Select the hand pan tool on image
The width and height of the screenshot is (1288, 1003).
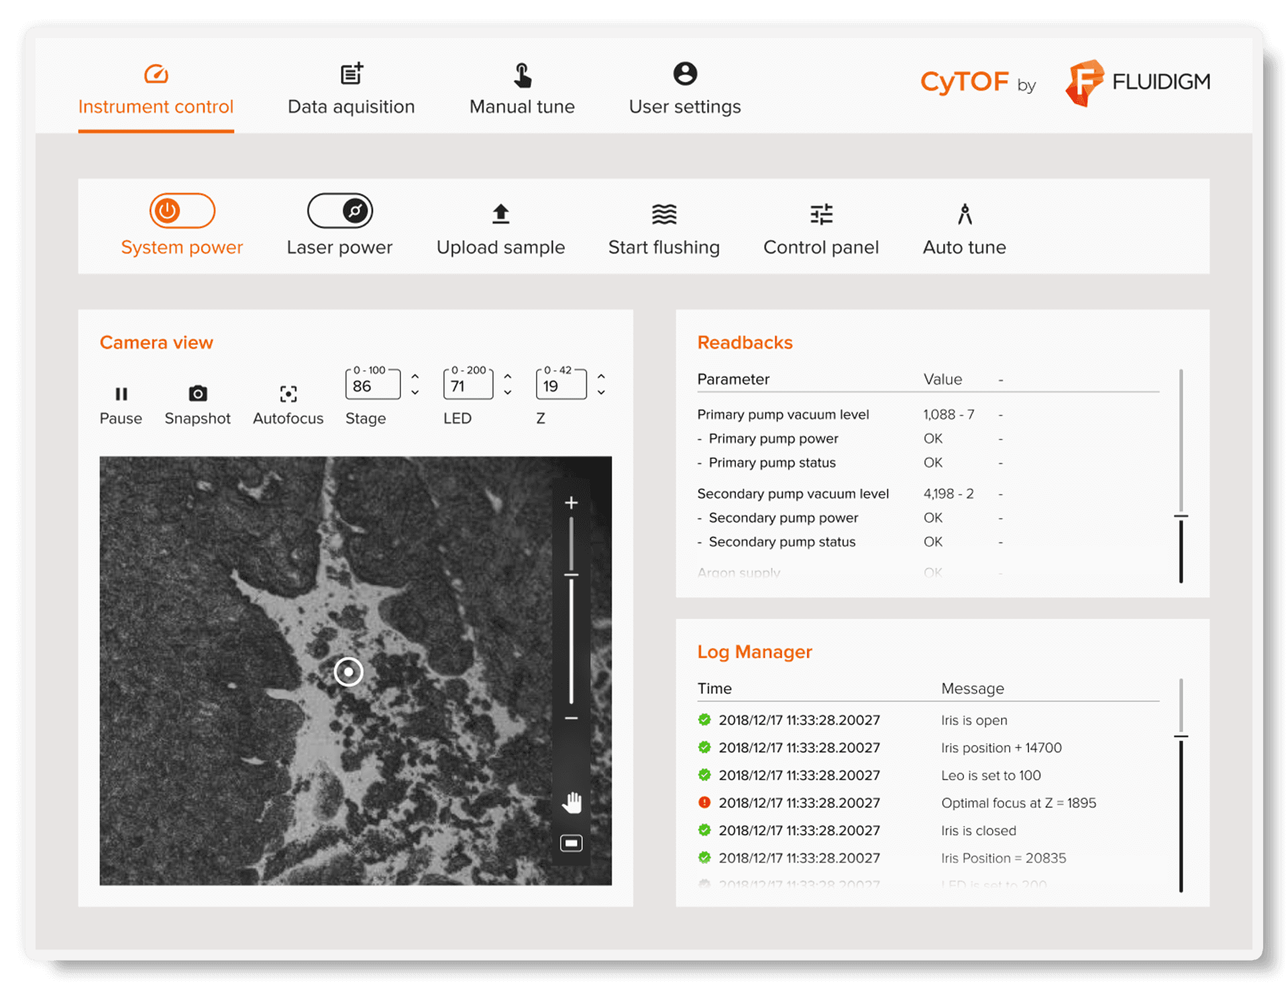tap(572, 802)
